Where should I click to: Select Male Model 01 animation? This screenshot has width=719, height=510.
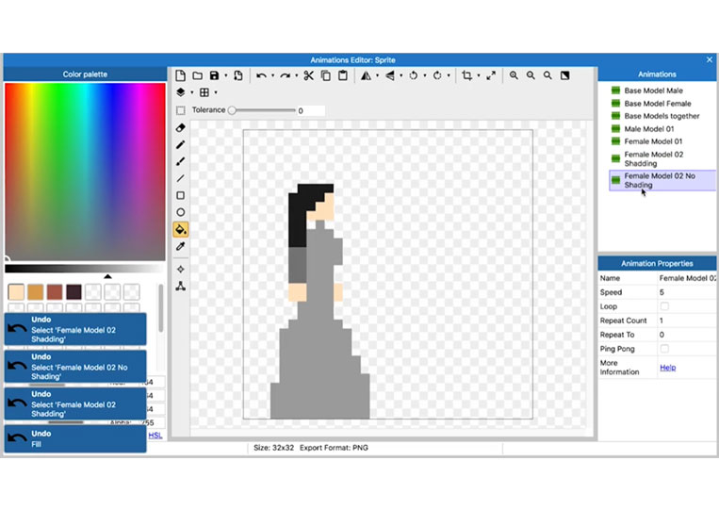click(649, 129)
